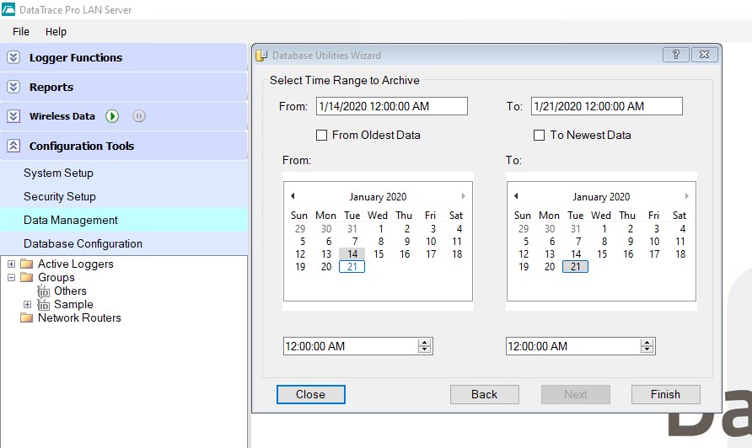Click the Close button in wizard

(x=311, y=394)
